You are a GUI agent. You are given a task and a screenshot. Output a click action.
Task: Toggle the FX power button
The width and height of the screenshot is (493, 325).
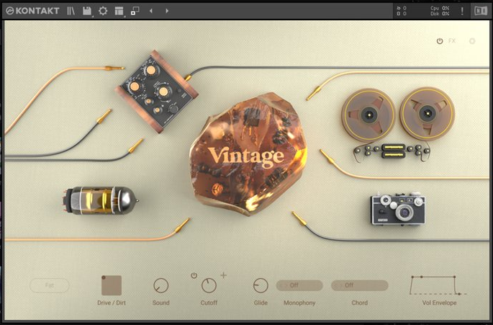[440, 41]
